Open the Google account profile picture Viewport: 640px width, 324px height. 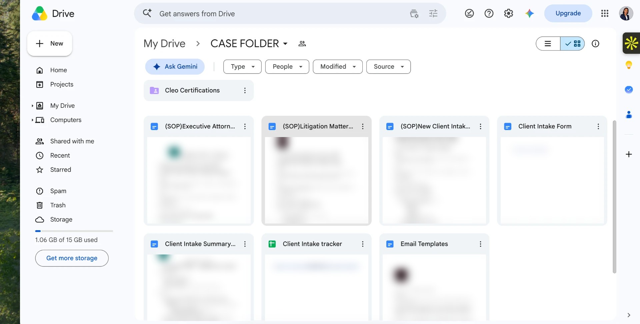[x=626, y=13]
